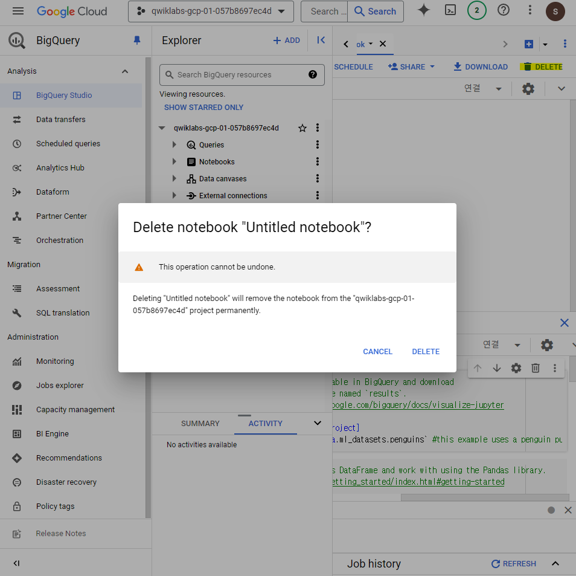Viewport: 576px width, 576px height.
Task: Click DOWNLOAD in notebook toolbar
Action: tap(481, 66)
